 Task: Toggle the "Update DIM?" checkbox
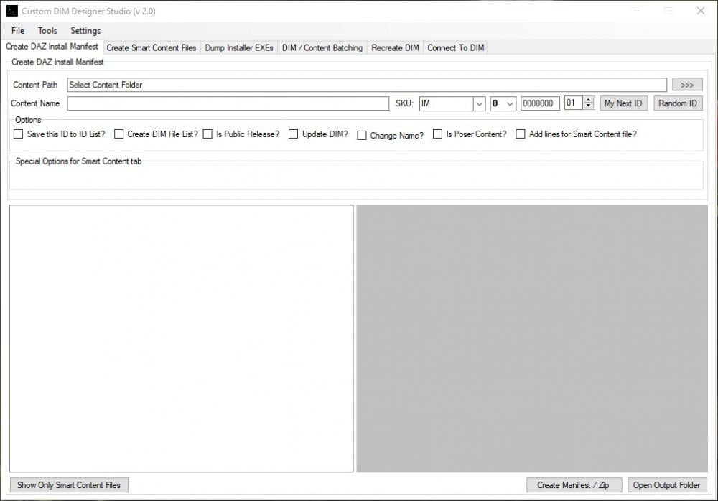[293, 134]
